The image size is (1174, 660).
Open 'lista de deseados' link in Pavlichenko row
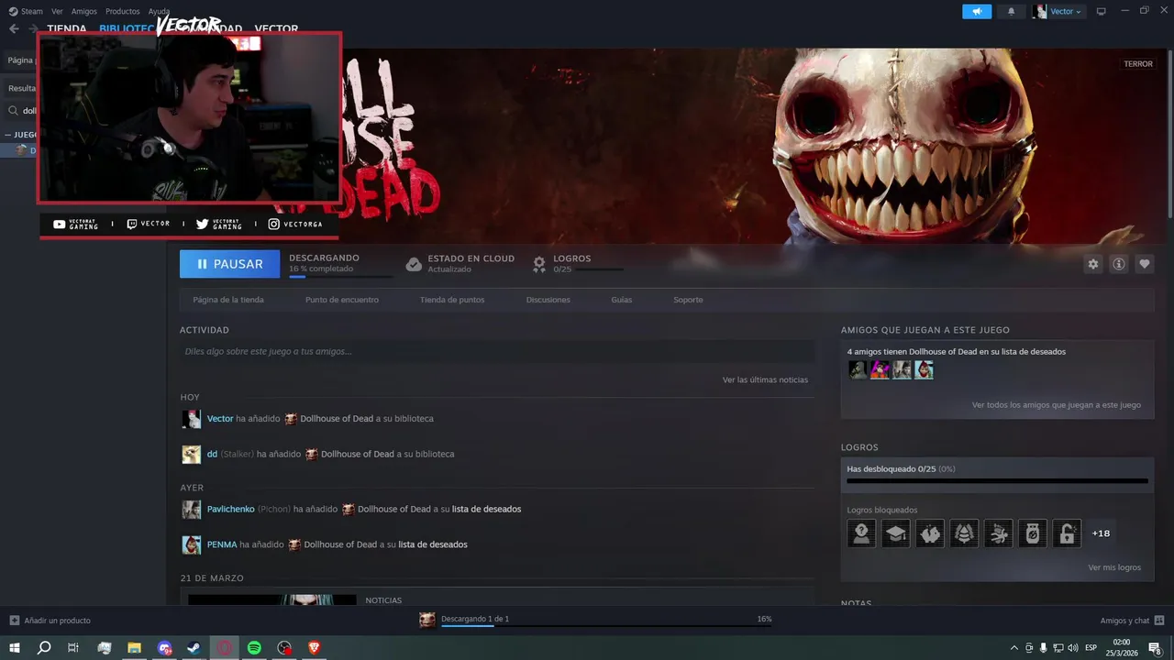pos(486,509)
